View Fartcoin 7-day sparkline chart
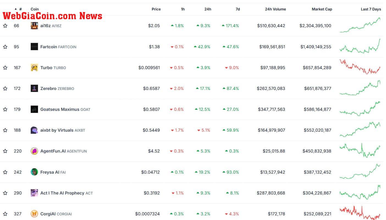The width and height of the screenshot is (386, 220). pos(360,46)
